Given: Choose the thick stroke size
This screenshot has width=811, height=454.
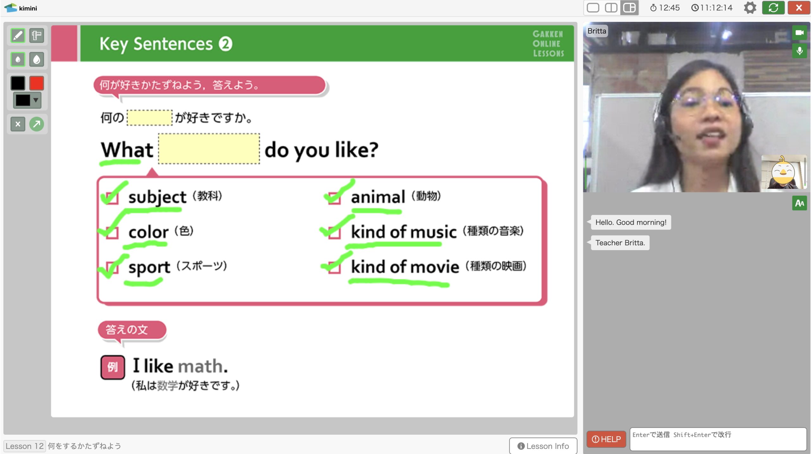Looking at the screenshot, I should 37,59.
